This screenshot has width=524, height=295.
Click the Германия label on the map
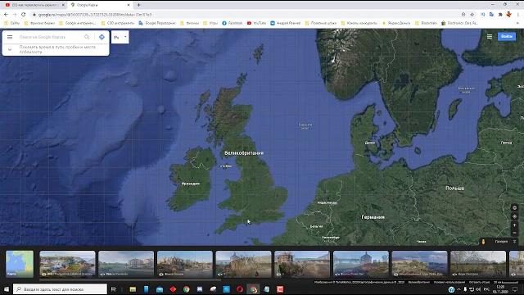click(373, 217)
